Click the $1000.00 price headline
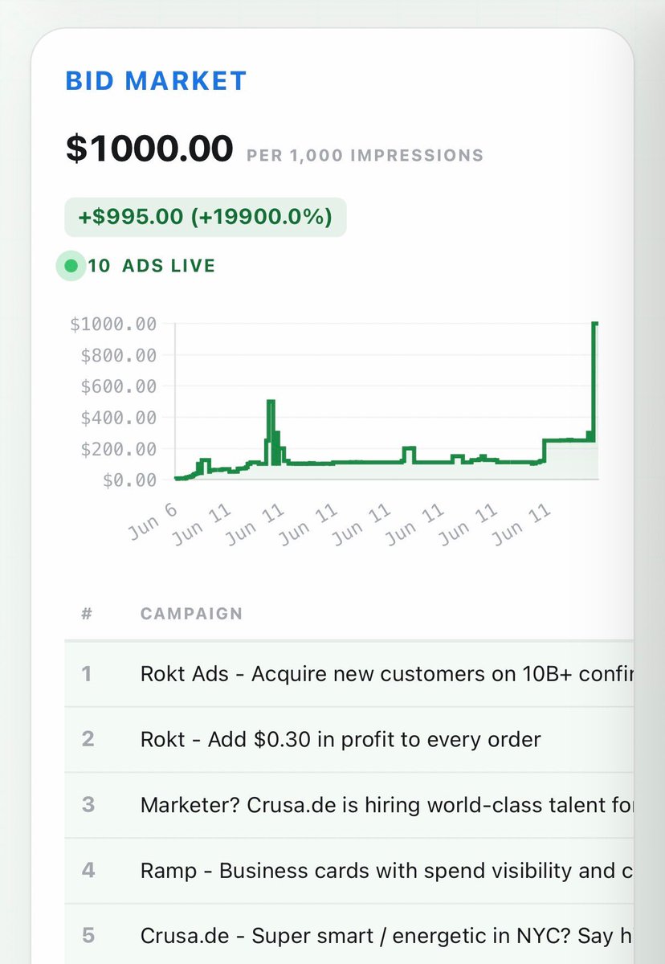665x964 pixels. pos(149,148)
